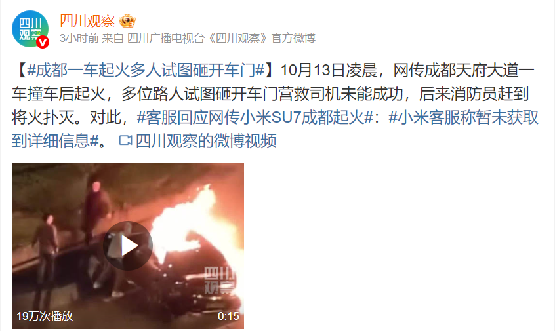Click the 四川观察 watermark in the video
Screen dimensions: 555x331
[220, 281]
